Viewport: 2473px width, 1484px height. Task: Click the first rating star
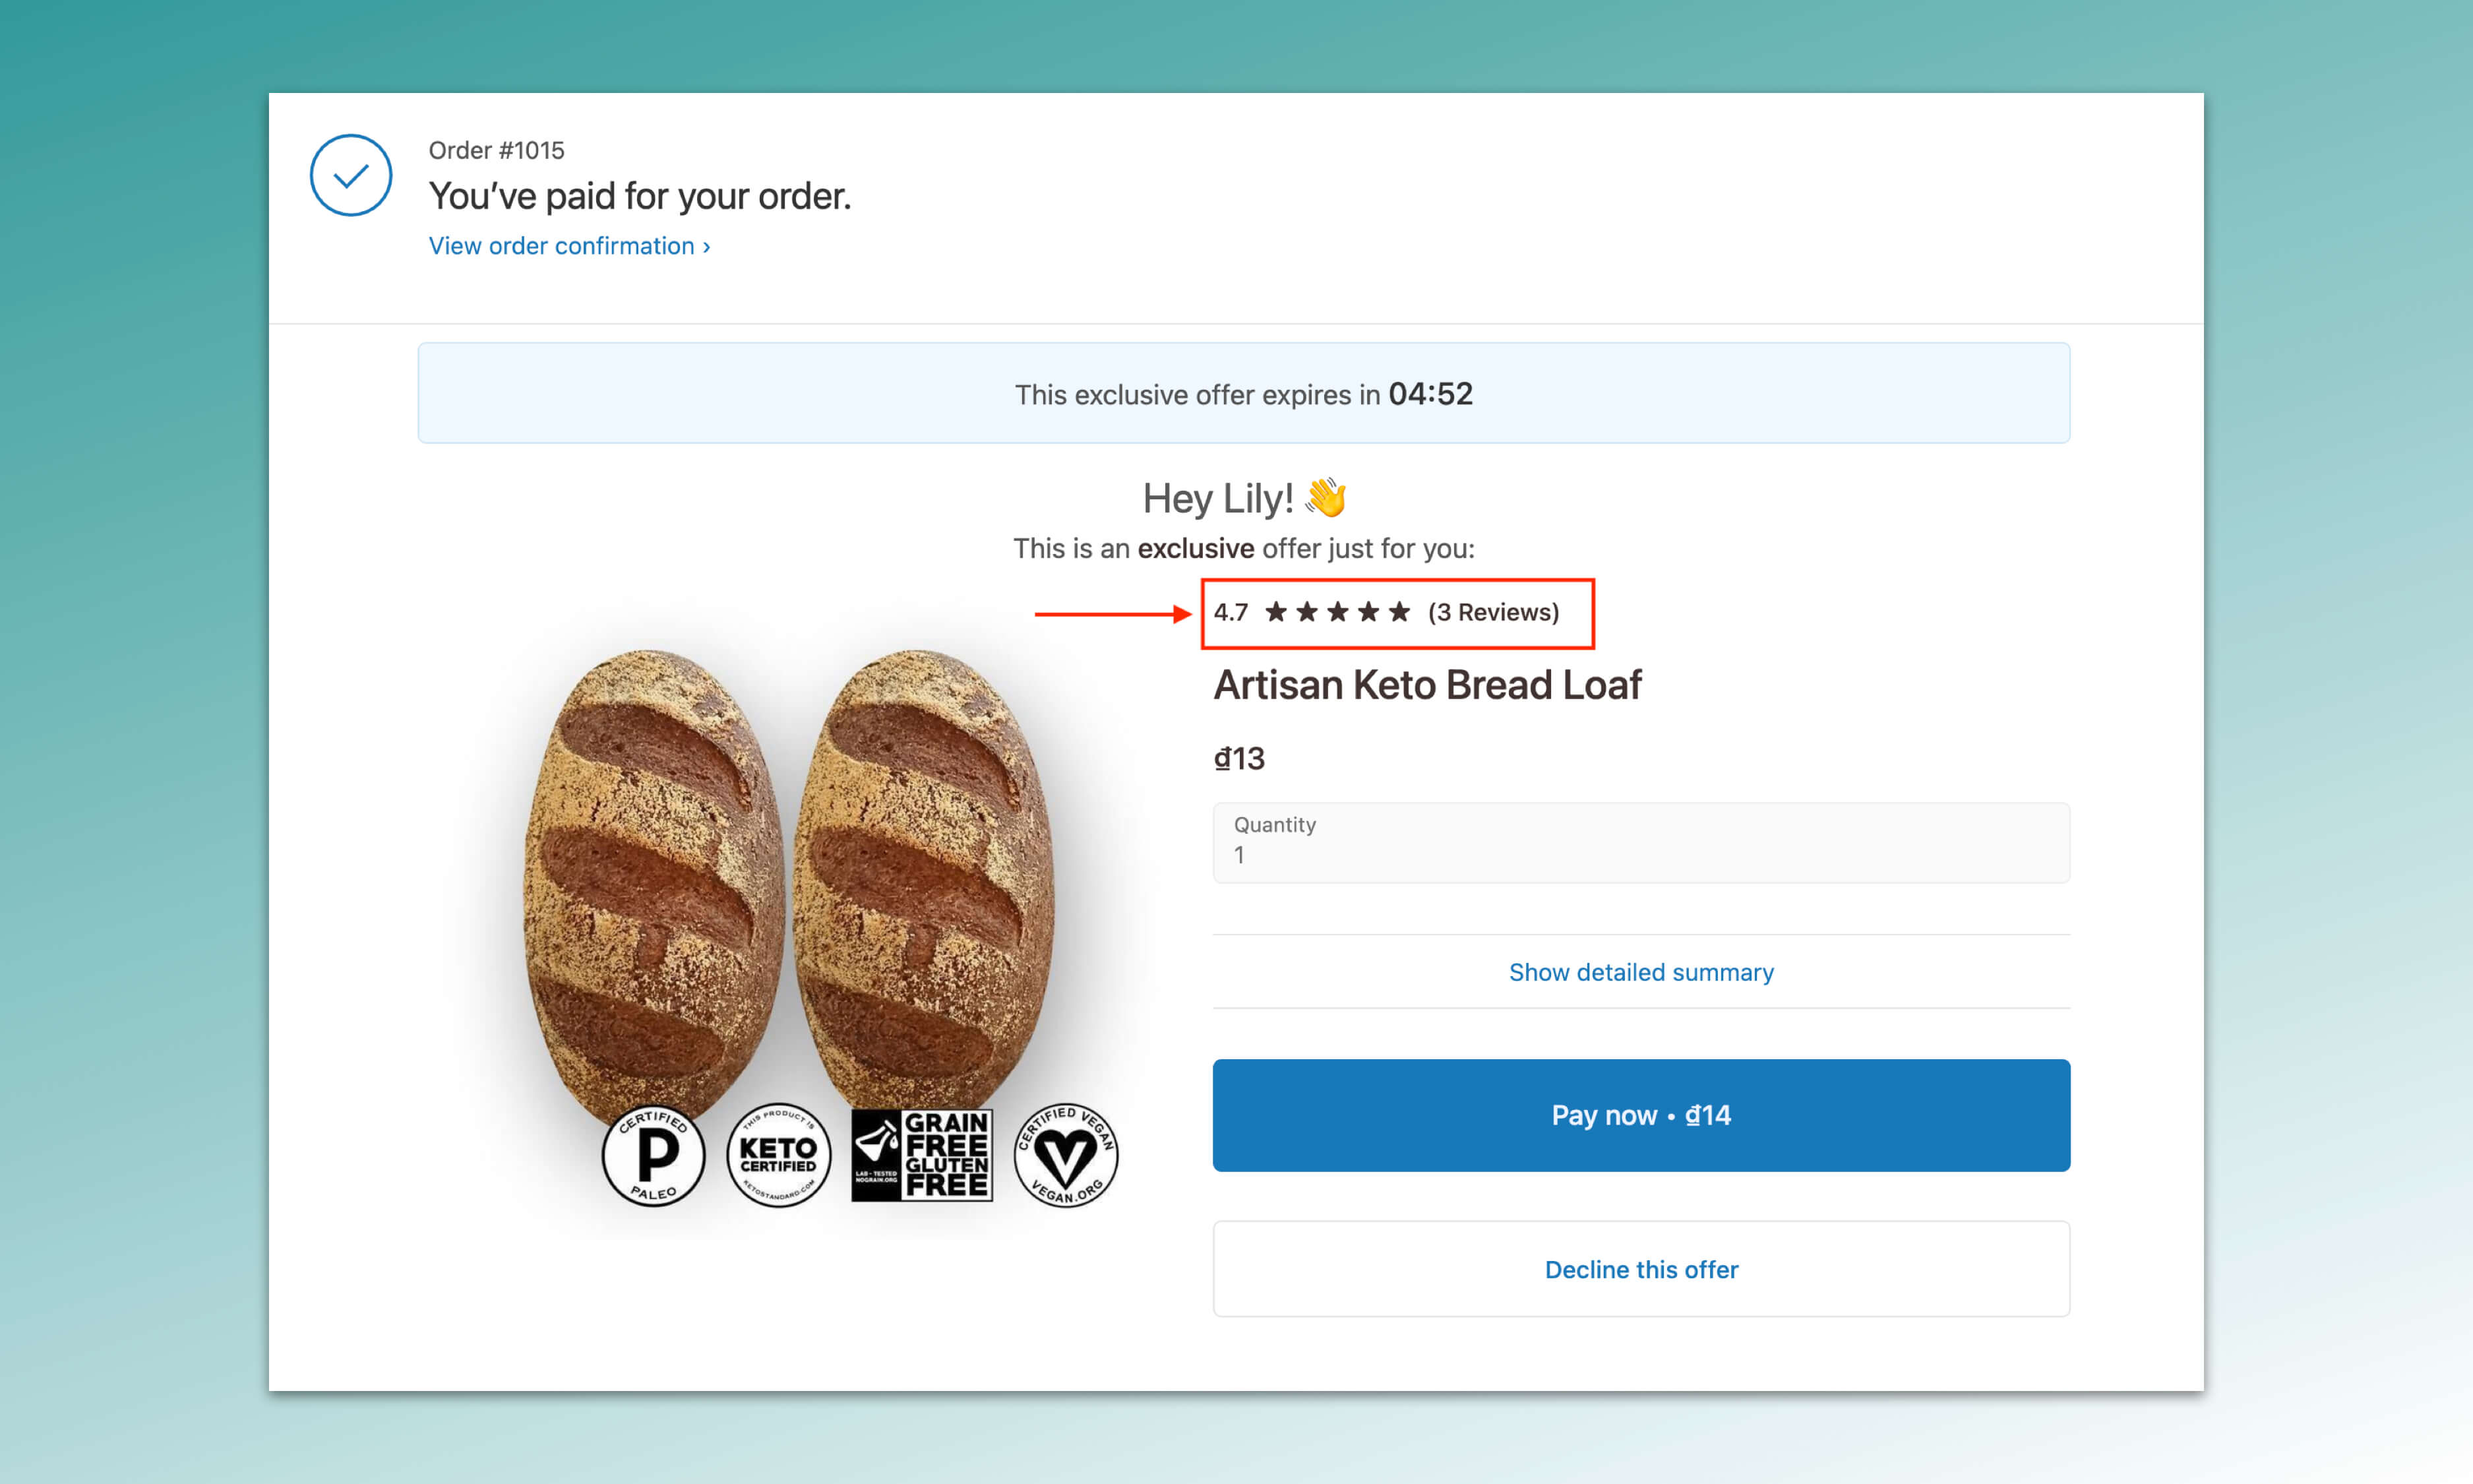click(1275, 612)
